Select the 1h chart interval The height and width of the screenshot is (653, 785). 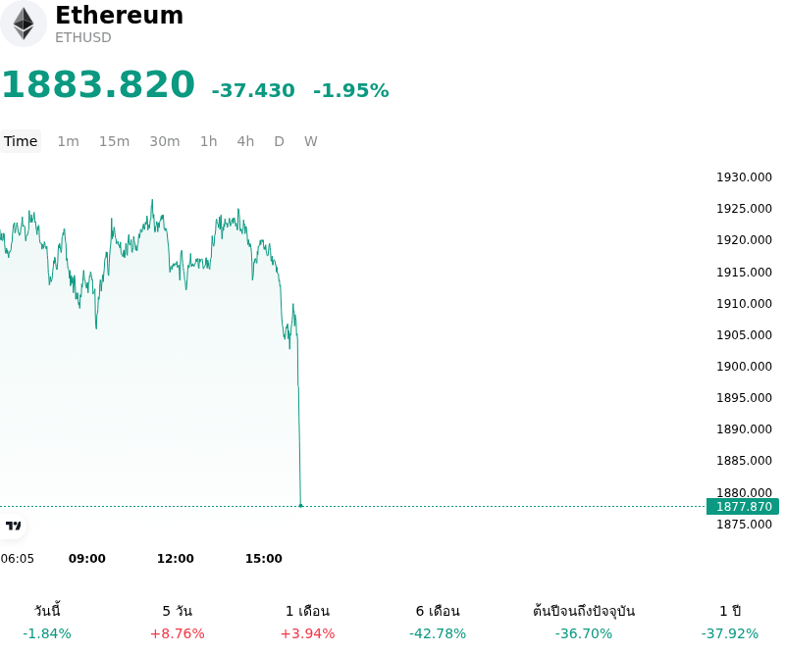click(209, 141)
